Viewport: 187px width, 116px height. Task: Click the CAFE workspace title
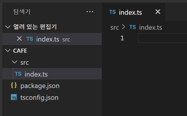[20, 51]
